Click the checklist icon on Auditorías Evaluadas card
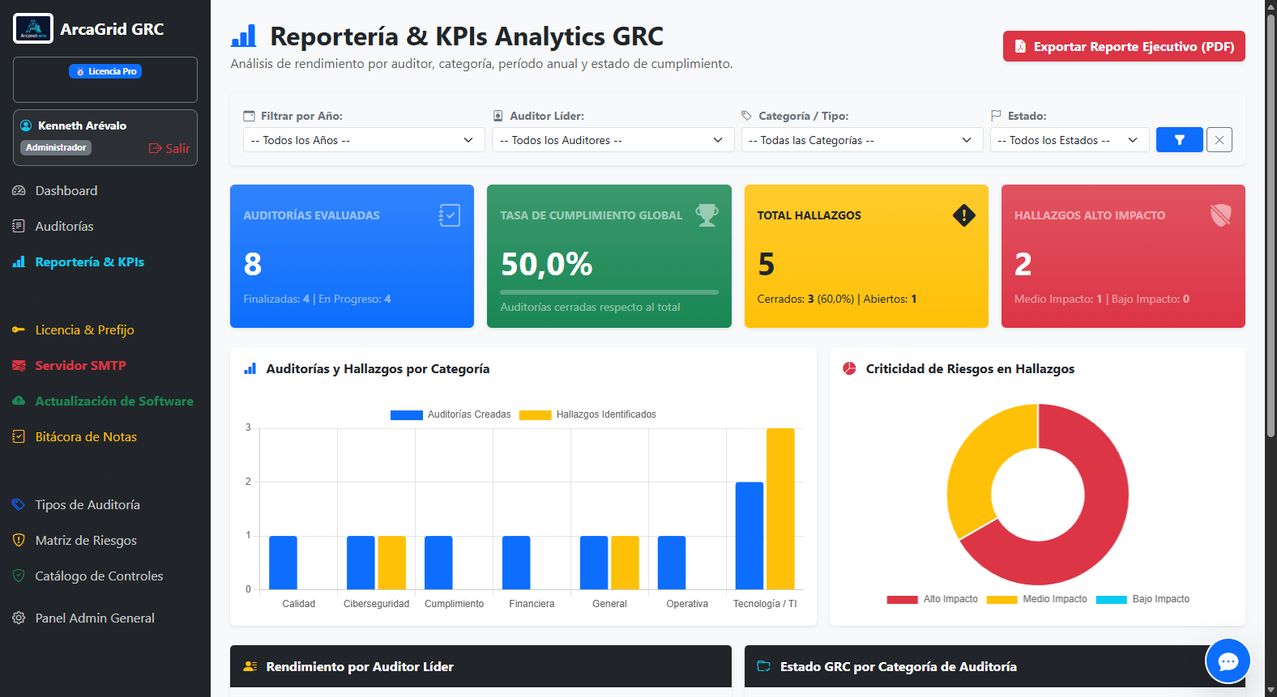Image resolution: width=1277 pixels, height=697 pixels. click(x=450, y=215)
